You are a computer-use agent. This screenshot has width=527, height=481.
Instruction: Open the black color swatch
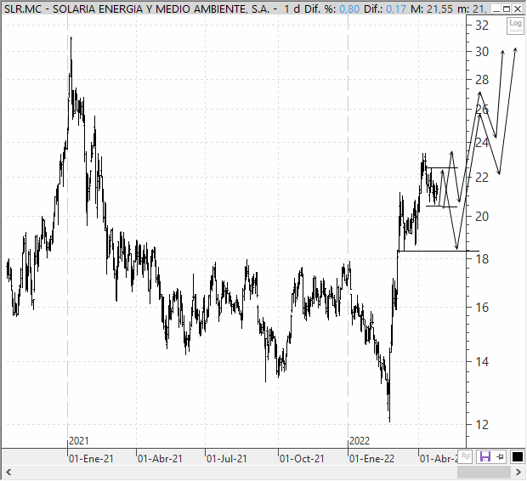[518, 457]
